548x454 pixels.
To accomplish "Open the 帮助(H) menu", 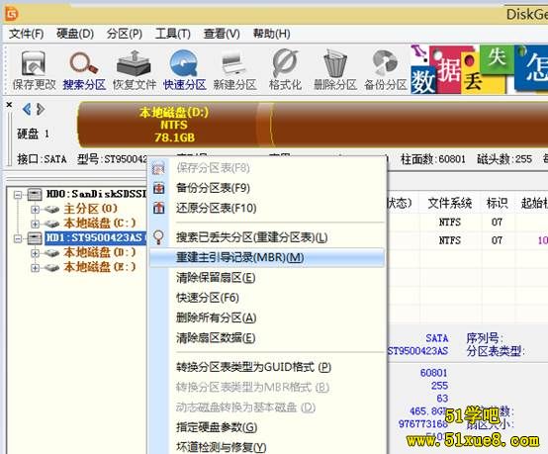I will tap(272, 34).
